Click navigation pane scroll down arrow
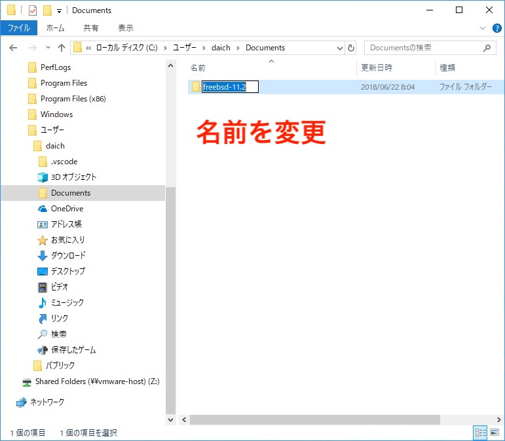The width and height of the screenshot is (505, 441). point(171,420)
